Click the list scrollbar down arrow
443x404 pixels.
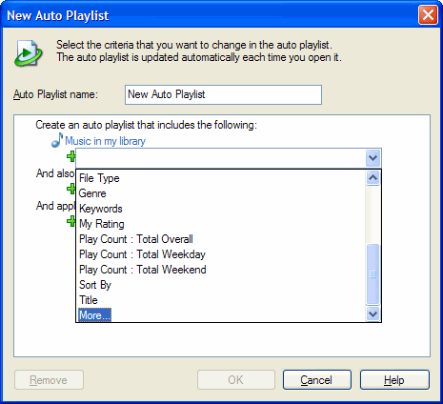(x=373, y=314)
